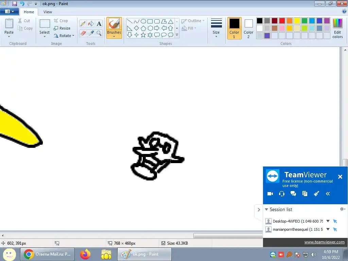Choose the Rectangle shape
The height and width of the screenshot is (261, 348).
[150, 21]
